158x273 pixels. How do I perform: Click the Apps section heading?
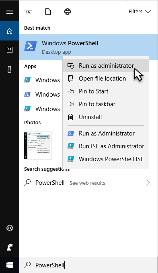coord(30,66)
